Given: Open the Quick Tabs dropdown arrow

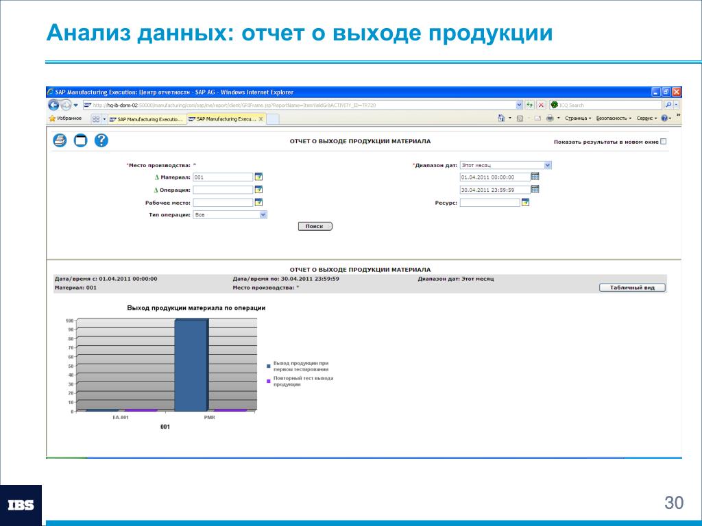Looking at the screenshot, I should pyautogui.click(x=104, y=119).
